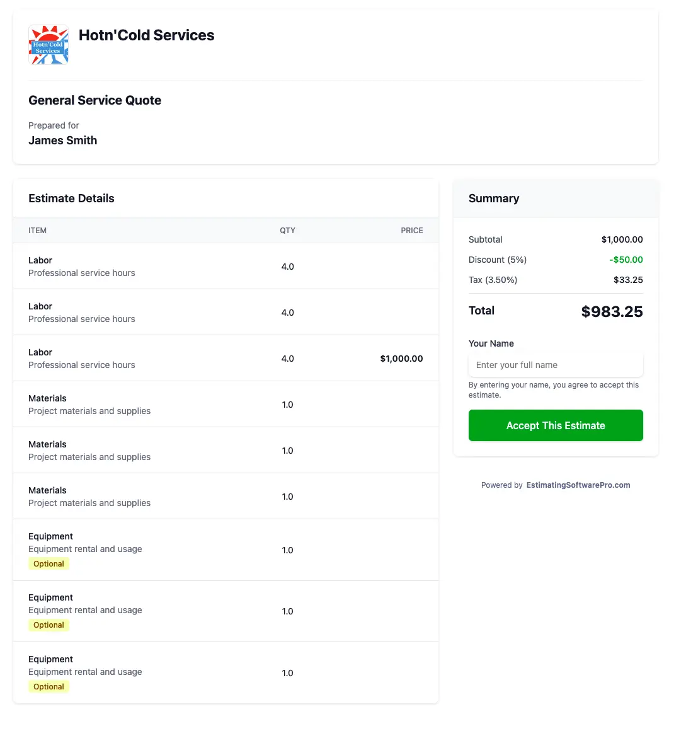Click the Total amount $983.25
The image size is (686, 731).
612,311
